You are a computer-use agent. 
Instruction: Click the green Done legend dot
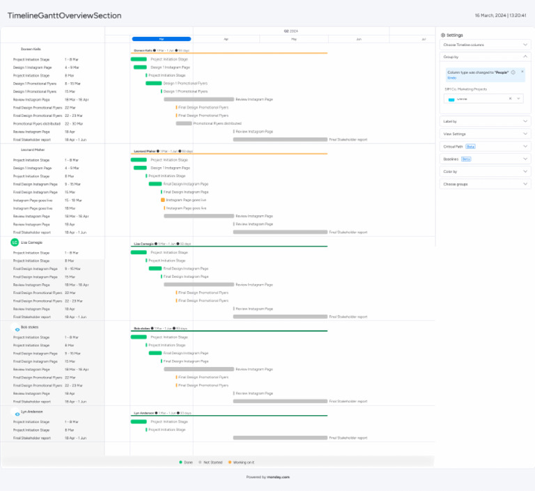(x=181, y=462)
